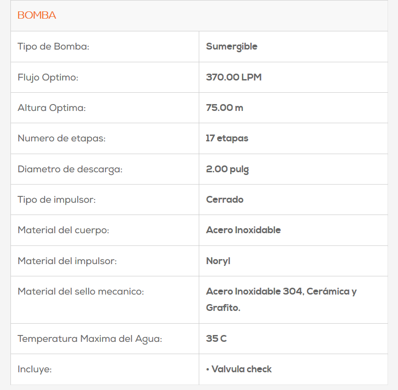398x390 pixels.
Task: Click the "Material del impulsor:" label
Action: [x=67, y=261]
